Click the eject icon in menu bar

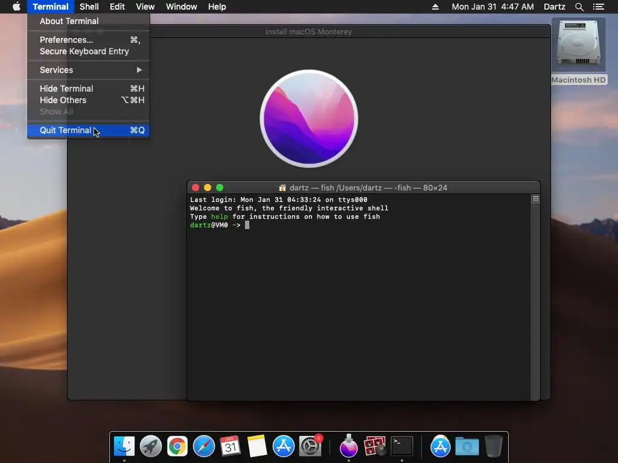(x=435, y=7)
